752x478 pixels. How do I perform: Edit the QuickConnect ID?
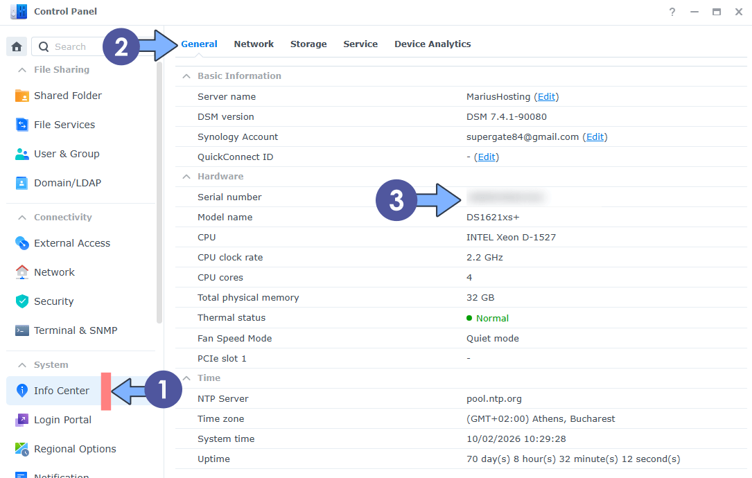(487, 157)
